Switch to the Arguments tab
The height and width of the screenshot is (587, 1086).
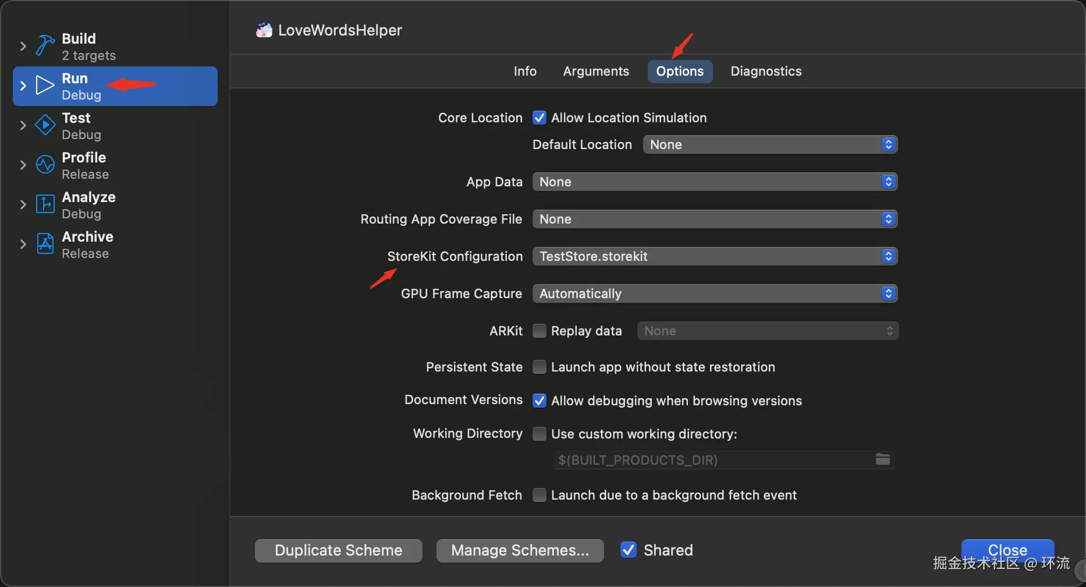(595, 72)
